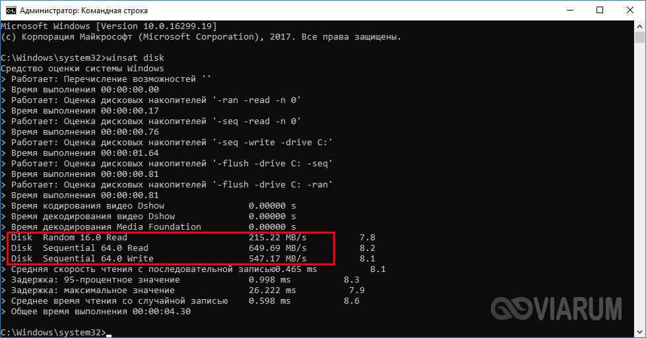Click the final 'C:\Windows\system32>' prompt

coord(53,332)
